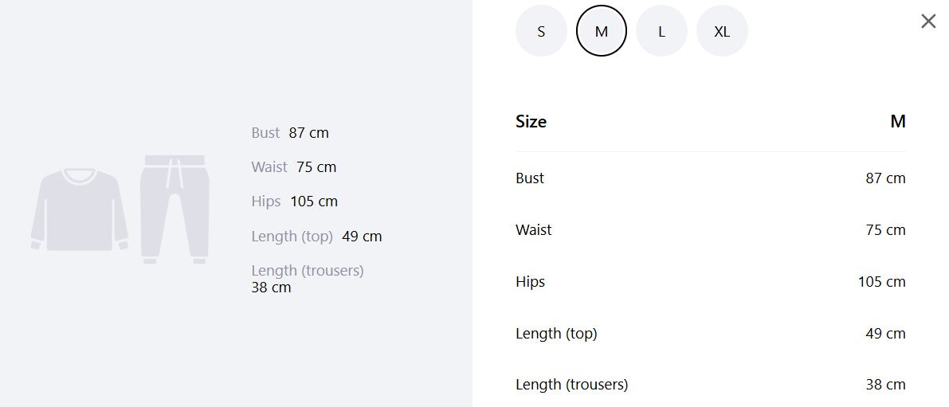
Task: Click Waist 75 cm label beside illustration
Action: coord(293,167)
